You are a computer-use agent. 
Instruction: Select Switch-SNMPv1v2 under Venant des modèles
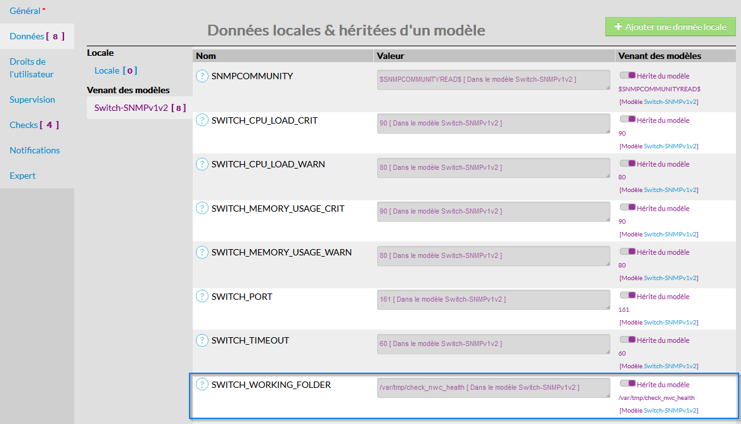click(131, 108)
